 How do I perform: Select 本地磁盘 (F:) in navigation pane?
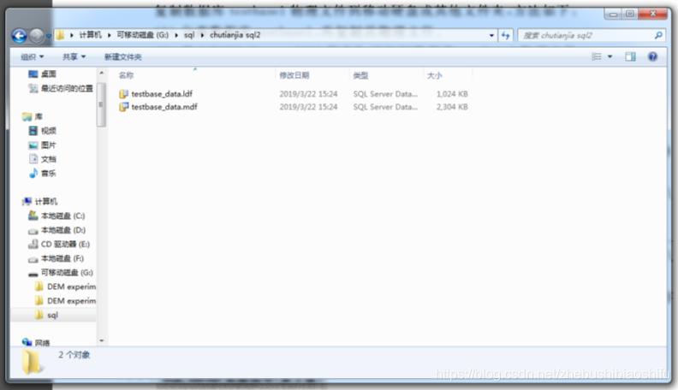[62, 258]
